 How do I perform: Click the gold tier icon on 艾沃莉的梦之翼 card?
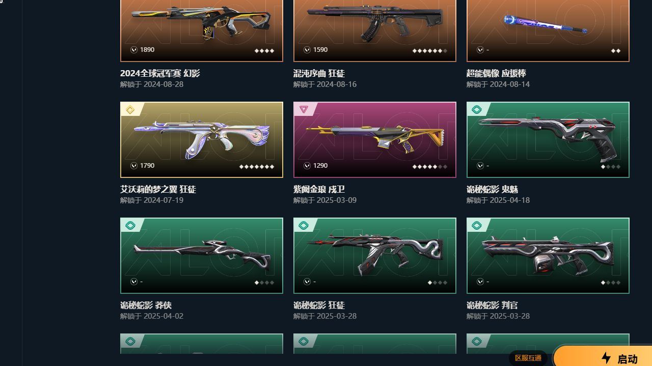click(130, 110)
